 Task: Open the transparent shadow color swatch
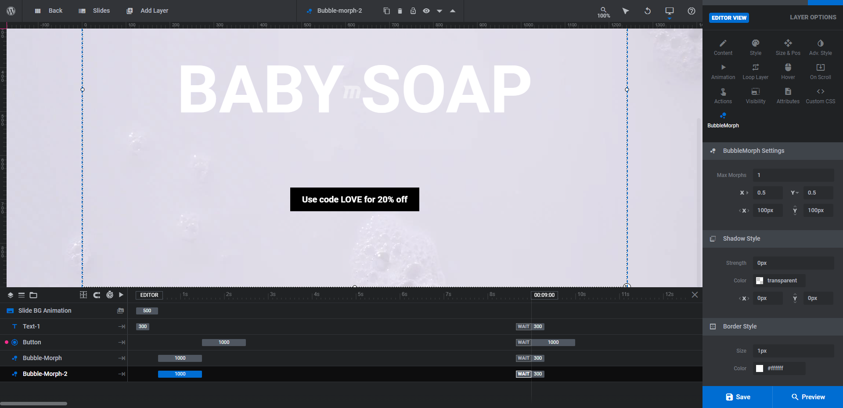[760, 281]
